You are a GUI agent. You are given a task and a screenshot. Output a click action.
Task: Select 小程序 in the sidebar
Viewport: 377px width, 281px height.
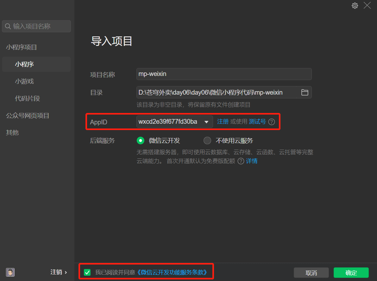(24, 64)
